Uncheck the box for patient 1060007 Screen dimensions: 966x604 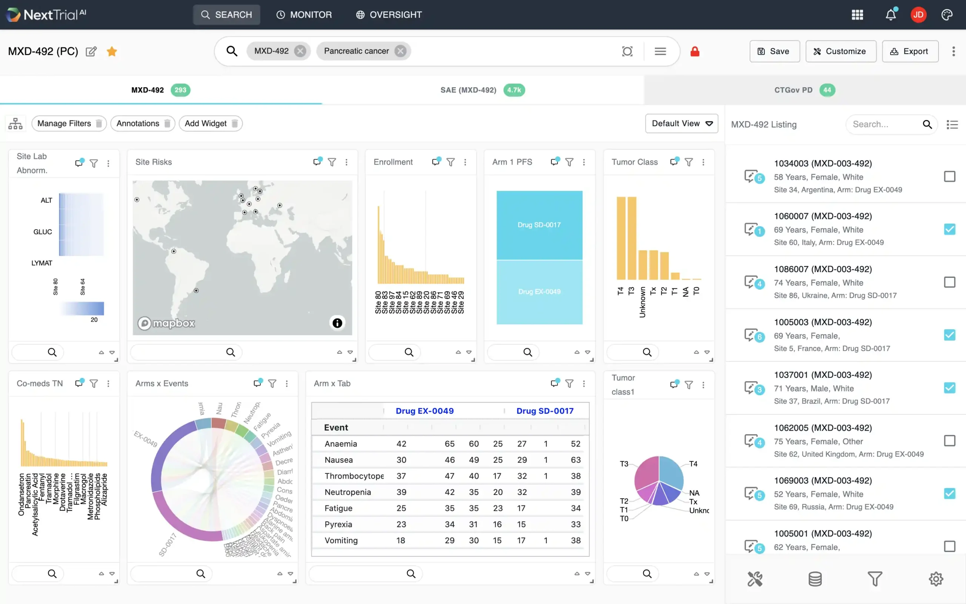[949, 229]
